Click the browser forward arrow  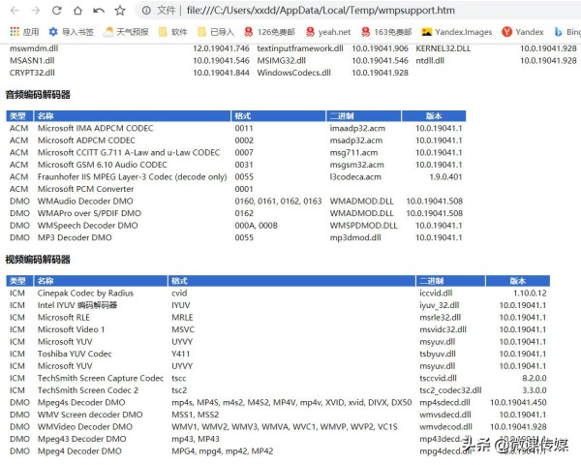click(36, 11)
